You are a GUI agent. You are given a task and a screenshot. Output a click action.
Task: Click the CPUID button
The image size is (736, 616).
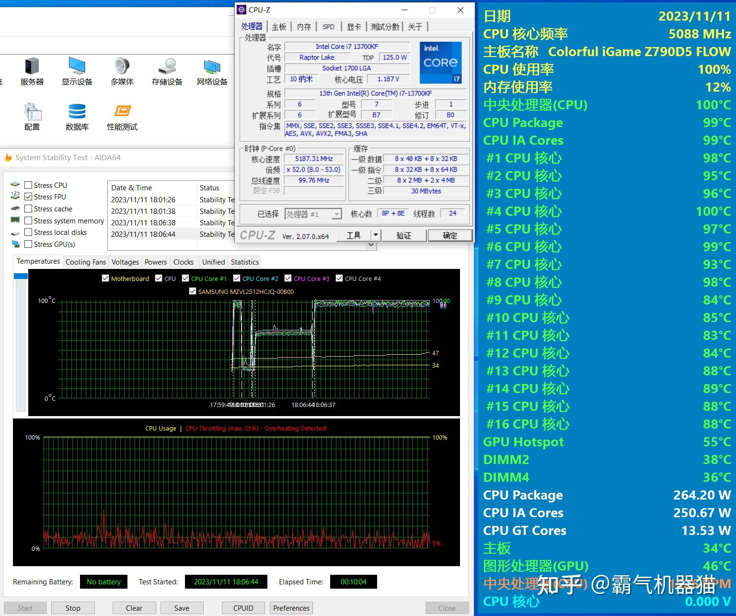click(x=243, y=608)
